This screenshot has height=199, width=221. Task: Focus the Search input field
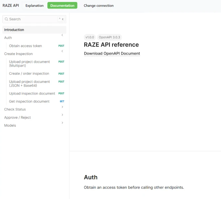tap(34, 19)
